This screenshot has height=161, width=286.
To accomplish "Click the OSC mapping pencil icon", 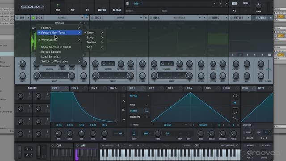I will pos(236,145).
